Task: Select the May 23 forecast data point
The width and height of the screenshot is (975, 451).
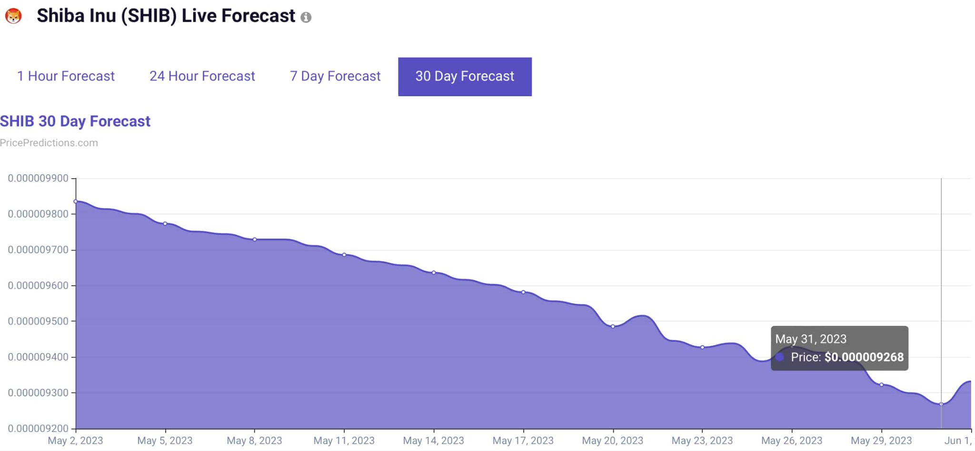Action: tap(702, 347)
